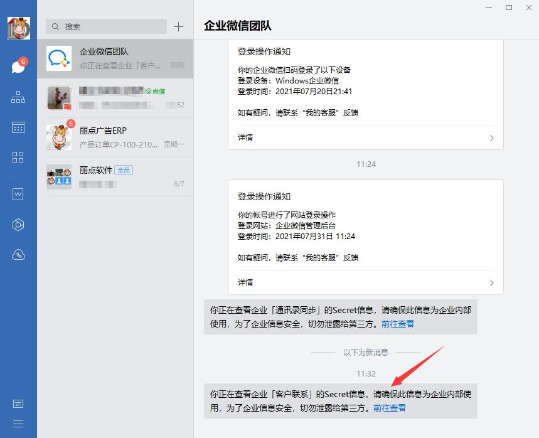539x438 pixels.
Task: Click the 全员 tag on 丽点软件
Action: [124, 170]
